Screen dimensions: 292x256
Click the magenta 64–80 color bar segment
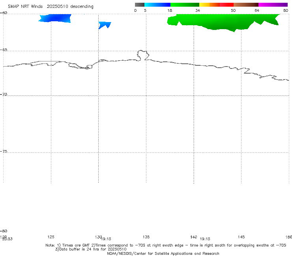click(x=273, y=5)
